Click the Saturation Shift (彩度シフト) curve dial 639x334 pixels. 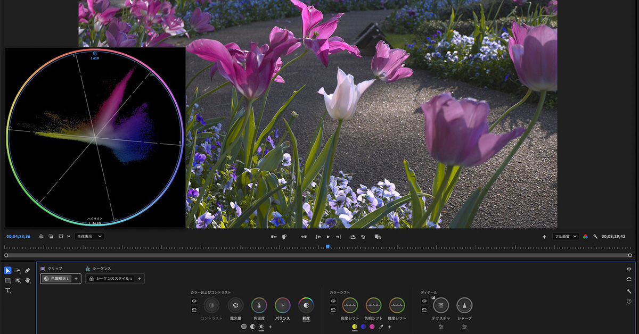pos(350,305)
